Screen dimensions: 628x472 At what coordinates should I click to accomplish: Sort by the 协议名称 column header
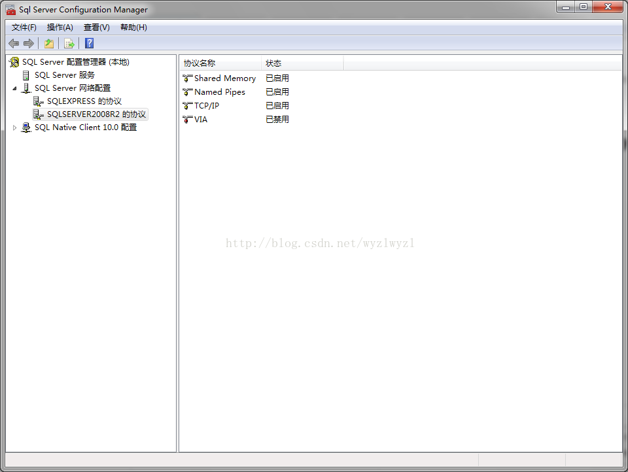coord(220,63)
